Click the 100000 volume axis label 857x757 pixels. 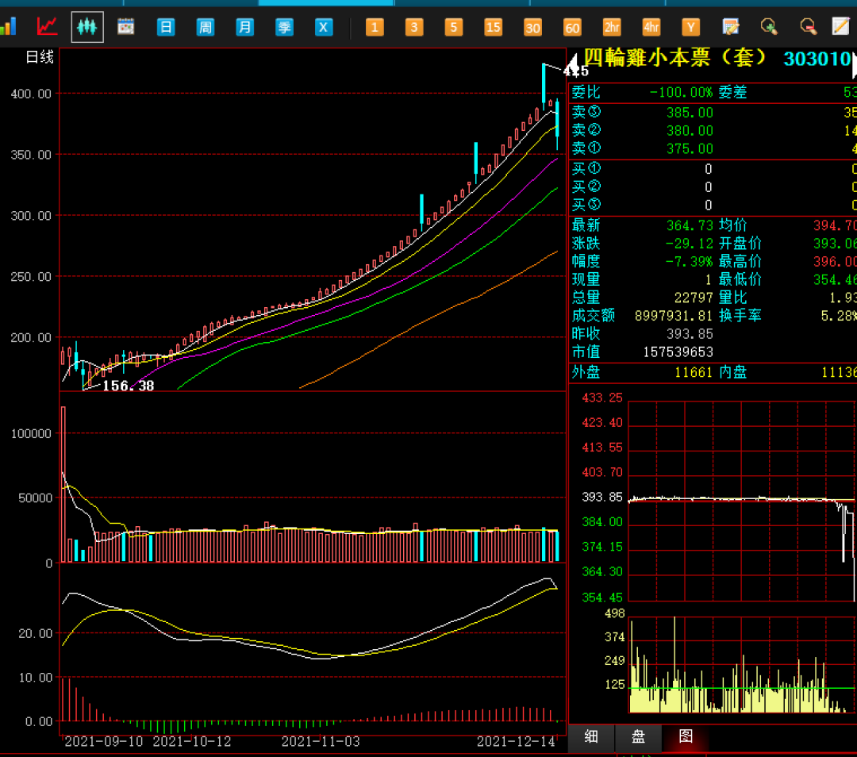(31, 433)
